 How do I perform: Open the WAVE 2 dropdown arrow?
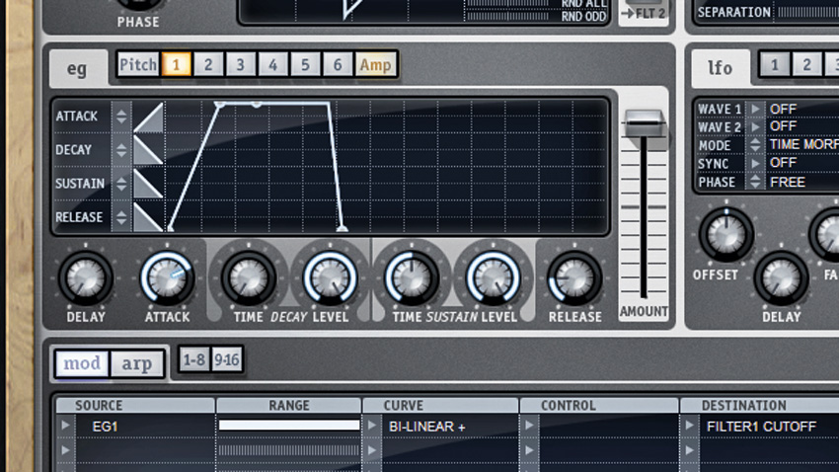point(755,126)
